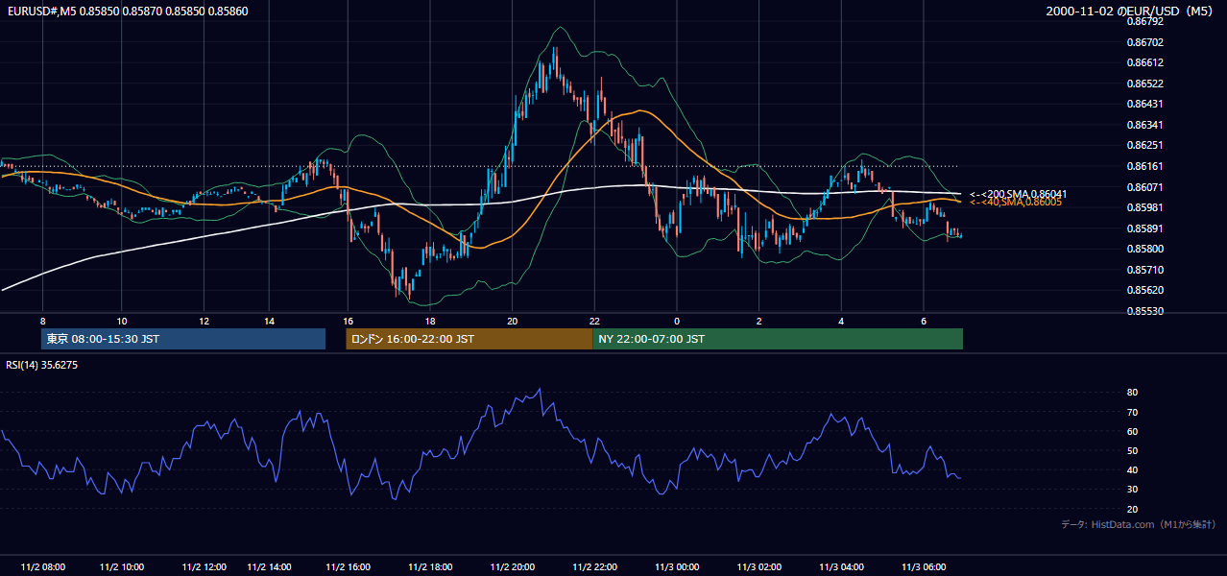Click the 11/2 12:00 bottom time label
Viewport: 1227px width, 576px height.
204,567
